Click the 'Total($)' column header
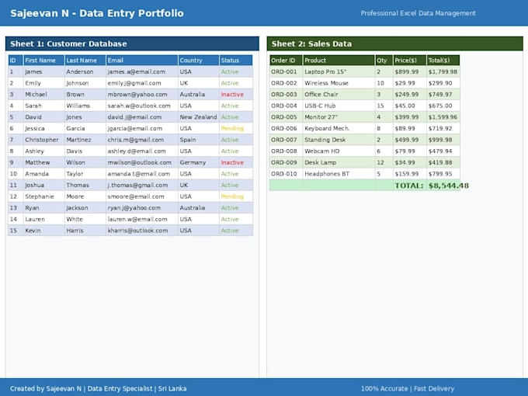The image size is (528, 396). (443, 61)
